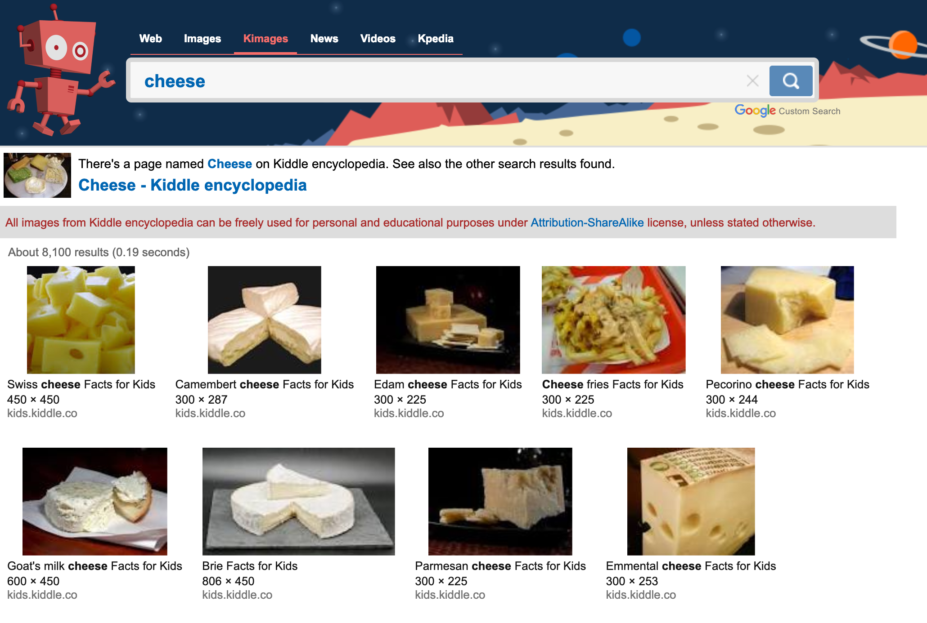This screenshot has width=927, height=623.
Task: Open the Web search tab
Action: [150, 39]
